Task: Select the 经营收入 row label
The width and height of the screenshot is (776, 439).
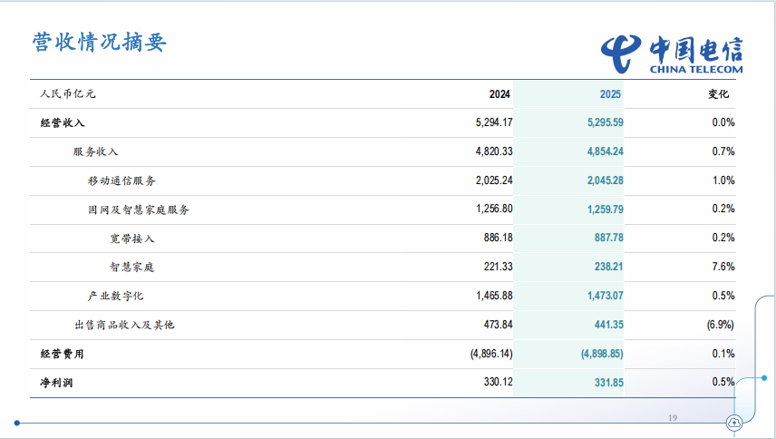Action: 63,122
